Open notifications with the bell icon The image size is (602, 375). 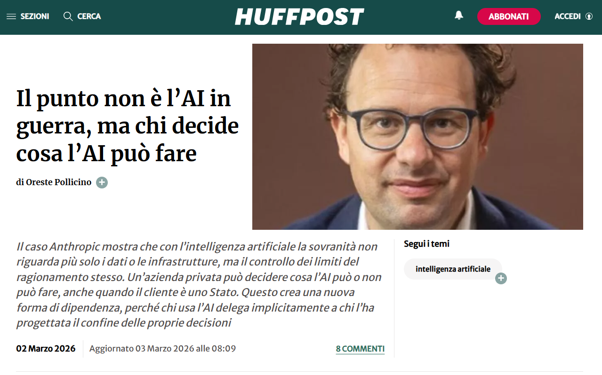(x=459, y=16)
